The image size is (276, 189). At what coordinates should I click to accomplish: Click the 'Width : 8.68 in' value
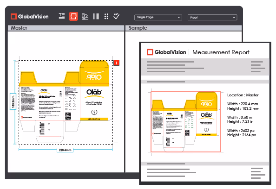[240, 117]
